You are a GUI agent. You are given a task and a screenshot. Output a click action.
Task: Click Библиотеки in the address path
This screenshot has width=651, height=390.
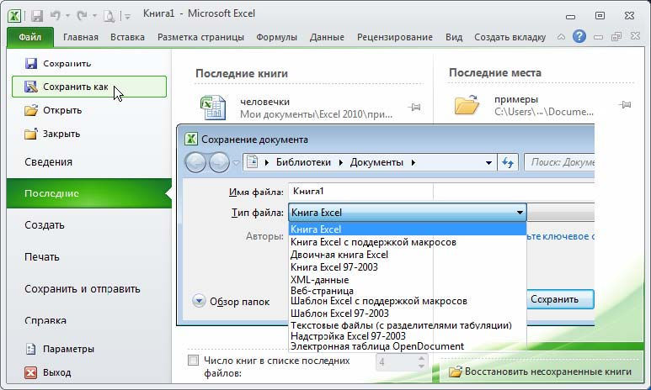[x=303, y=162]
